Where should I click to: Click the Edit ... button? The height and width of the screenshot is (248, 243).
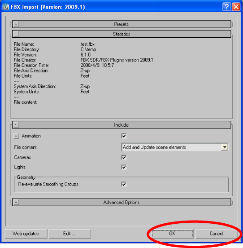tap(69, 234)
